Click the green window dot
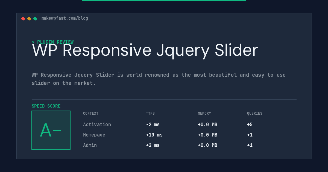The image size is (328, 172). [35, 19]
